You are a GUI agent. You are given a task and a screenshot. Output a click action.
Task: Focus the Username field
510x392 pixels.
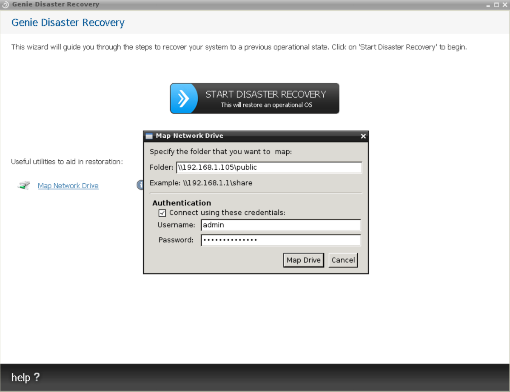(281, 225)
